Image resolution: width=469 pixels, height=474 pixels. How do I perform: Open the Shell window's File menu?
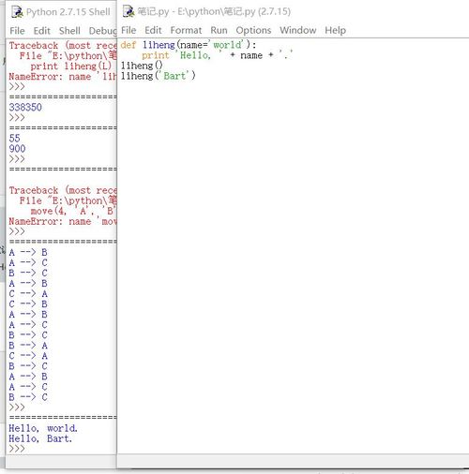17,31
